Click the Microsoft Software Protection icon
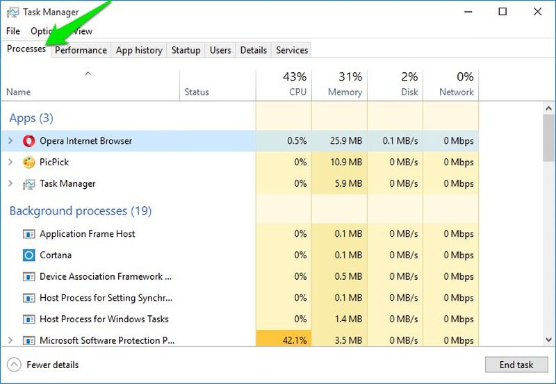Image resolution: width=556 pixels, height=384 pixels. coord(28,340)
